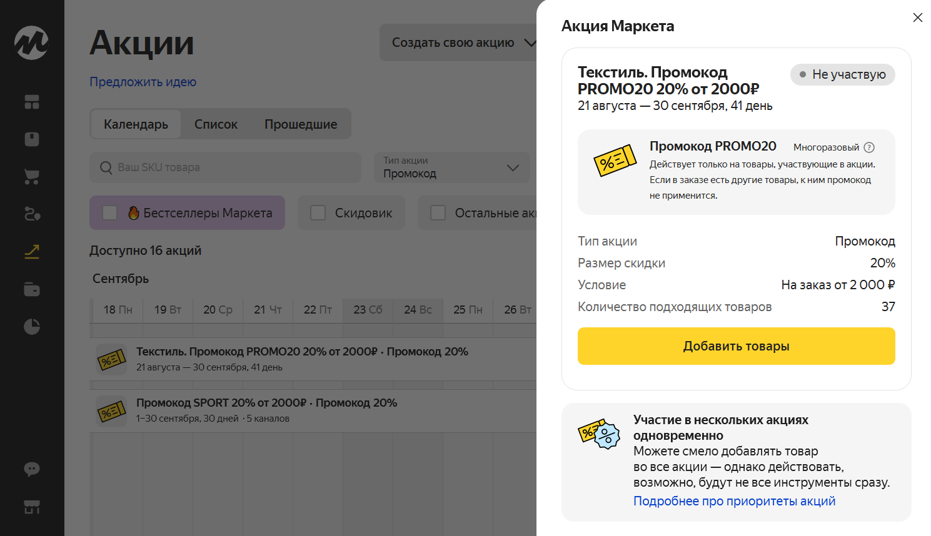Viewport: 931px width, 536px height.
Task: Close the Акция Маркета side panel
Action: (917, 17)
